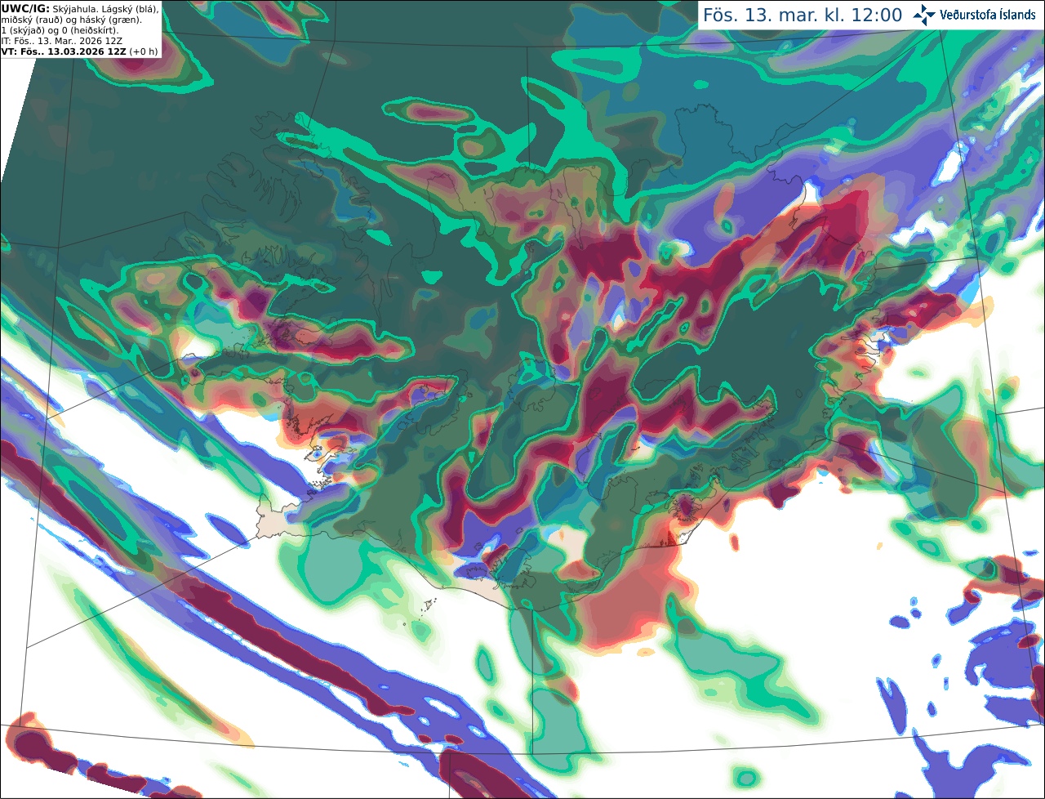
Task: Click the "1 (skýjað) og 0 (heiðskírt)." legend line
Action: [x=60, y=29]
